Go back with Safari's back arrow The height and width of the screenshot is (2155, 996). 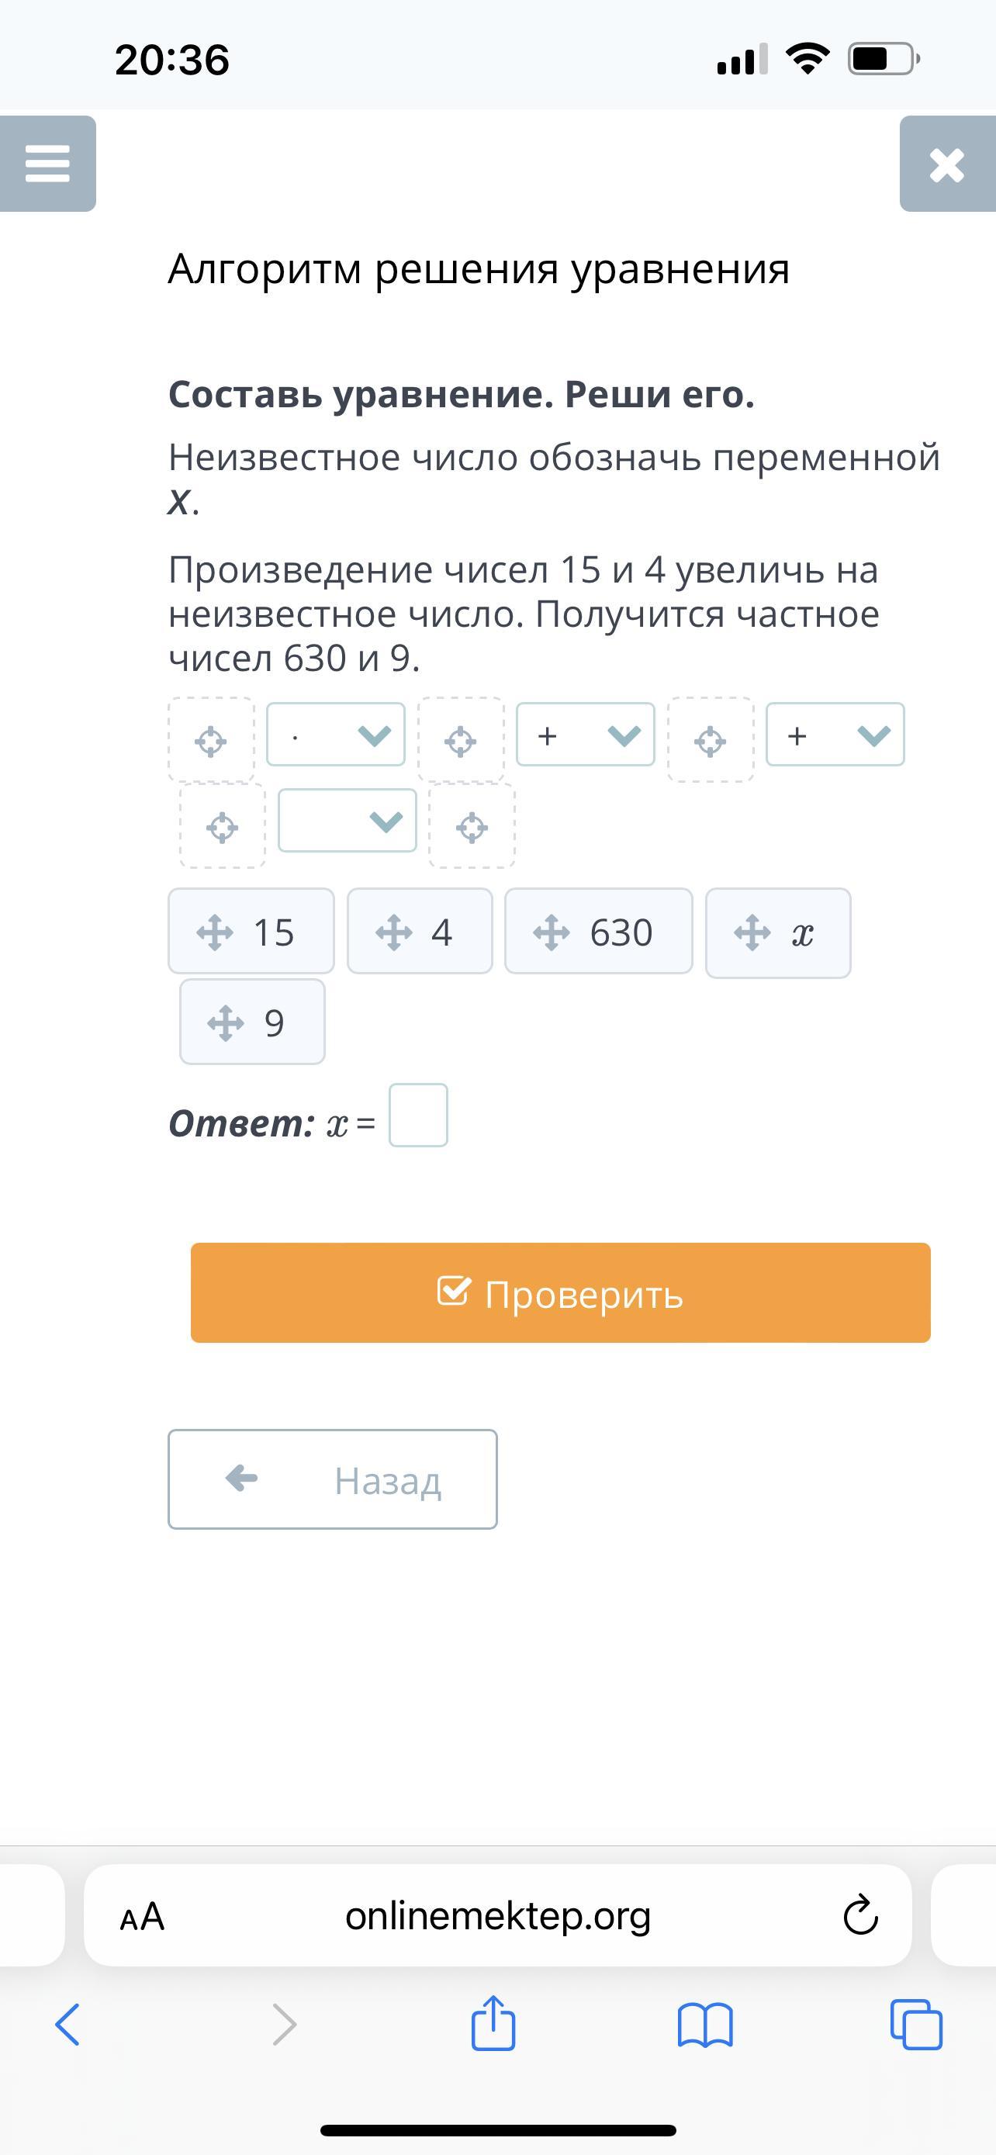(67, 2025)
